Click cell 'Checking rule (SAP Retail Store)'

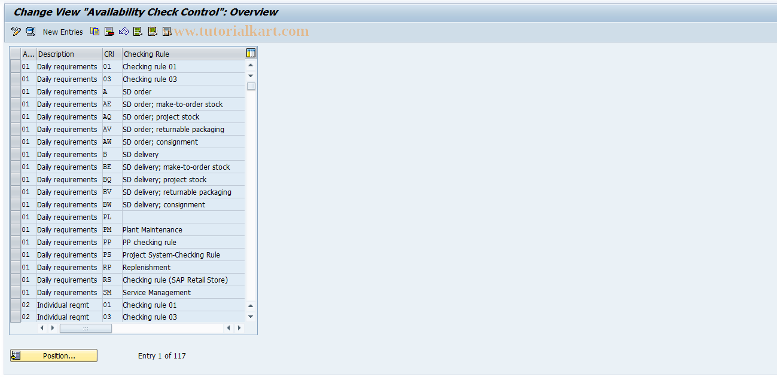[184, 280]
